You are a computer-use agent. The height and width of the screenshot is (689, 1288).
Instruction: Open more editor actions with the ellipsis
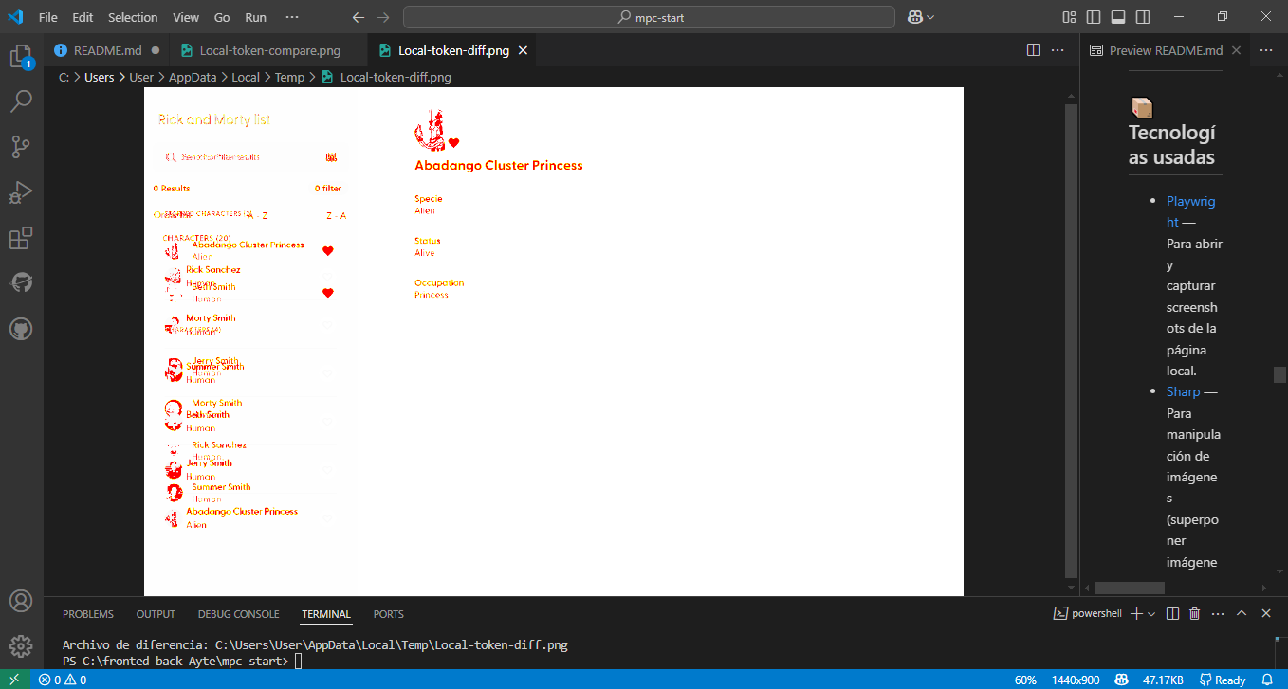[1057, 49]
